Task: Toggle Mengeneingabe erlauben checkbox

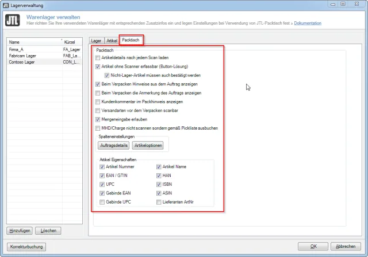Action: tap(98, 119)
